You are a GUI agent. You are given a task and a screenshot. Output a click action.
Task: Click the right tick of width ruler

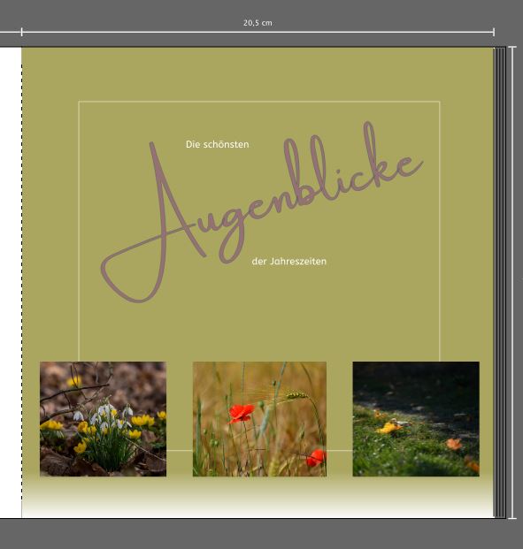[x=494, y=32]
